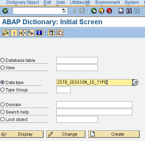Screen dimensions: 145x141
Task: Open the Data type value help button
Action: [135, 82]
